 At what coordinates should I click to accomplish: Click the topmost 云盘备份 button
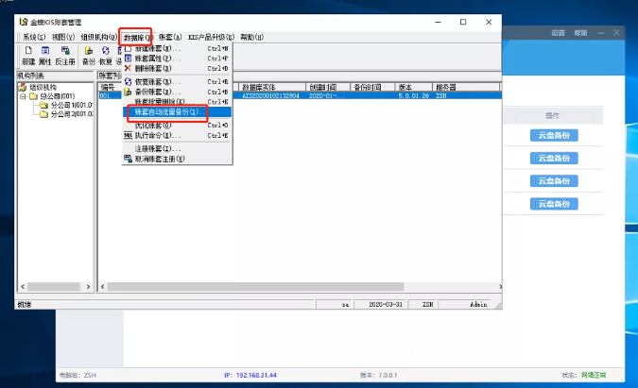[554, 135]
